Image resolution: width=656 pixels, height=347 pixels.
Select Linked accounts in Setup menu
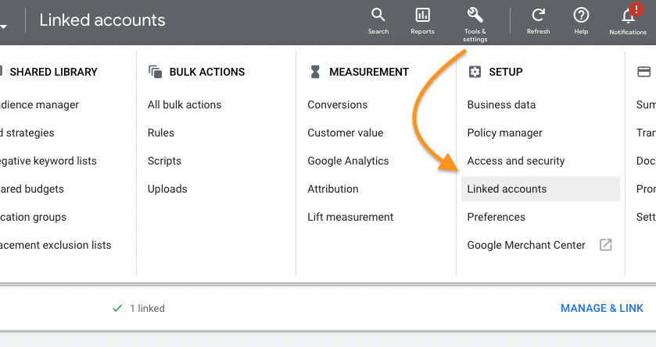pyautogui.click(x=507, y=189)
